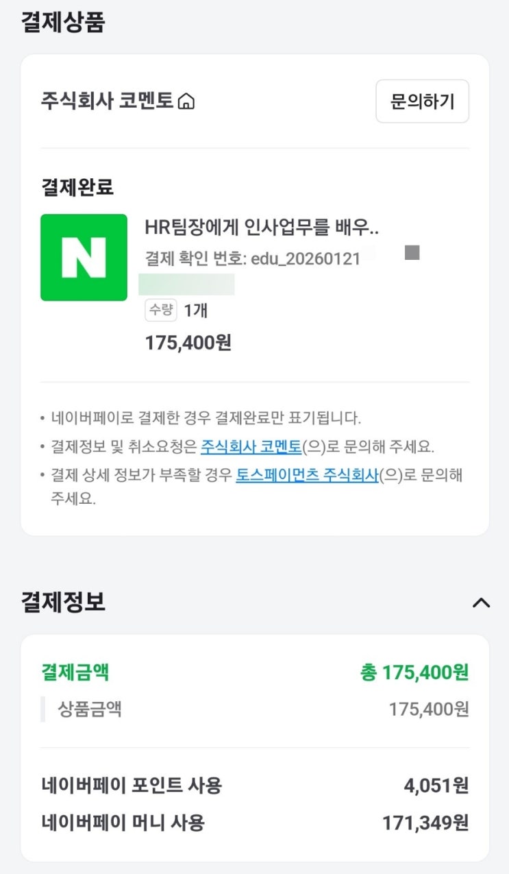This screenshot has height=874, width=509.
Task: Open the green Naver N product thumbnail
Action: [x=84, y=257]
